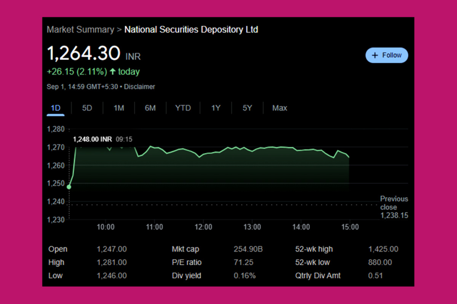Viewport: 457px width, 304px height.
Task: Go back to Market Summary
Action: coord(80,29)
